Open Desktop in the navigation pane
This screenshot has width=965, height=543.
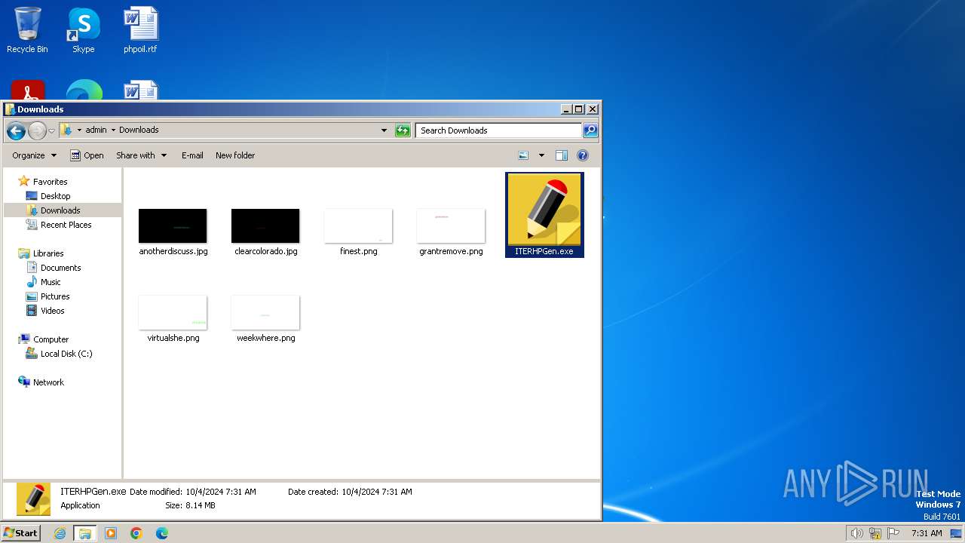[55, 196]
